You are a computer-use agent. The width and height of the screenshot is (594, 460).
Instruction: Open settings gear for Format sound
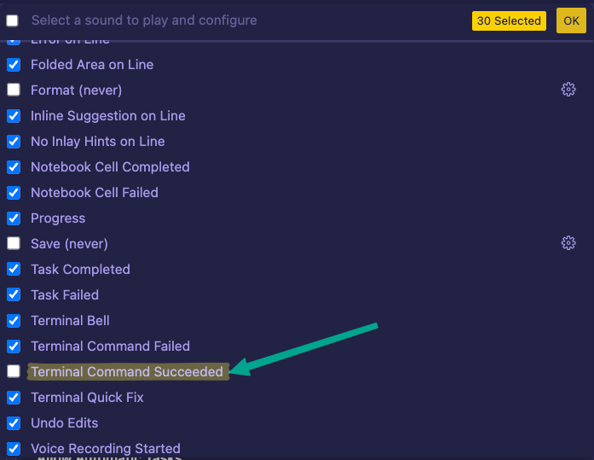(568, 90)
